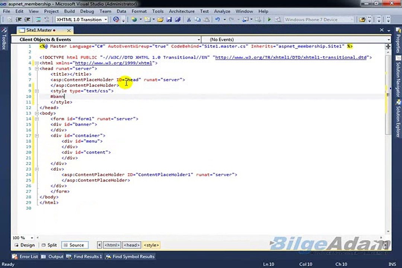Collapse the body element at line 13
The image size is (402, 268).
[x=36, y=114]
